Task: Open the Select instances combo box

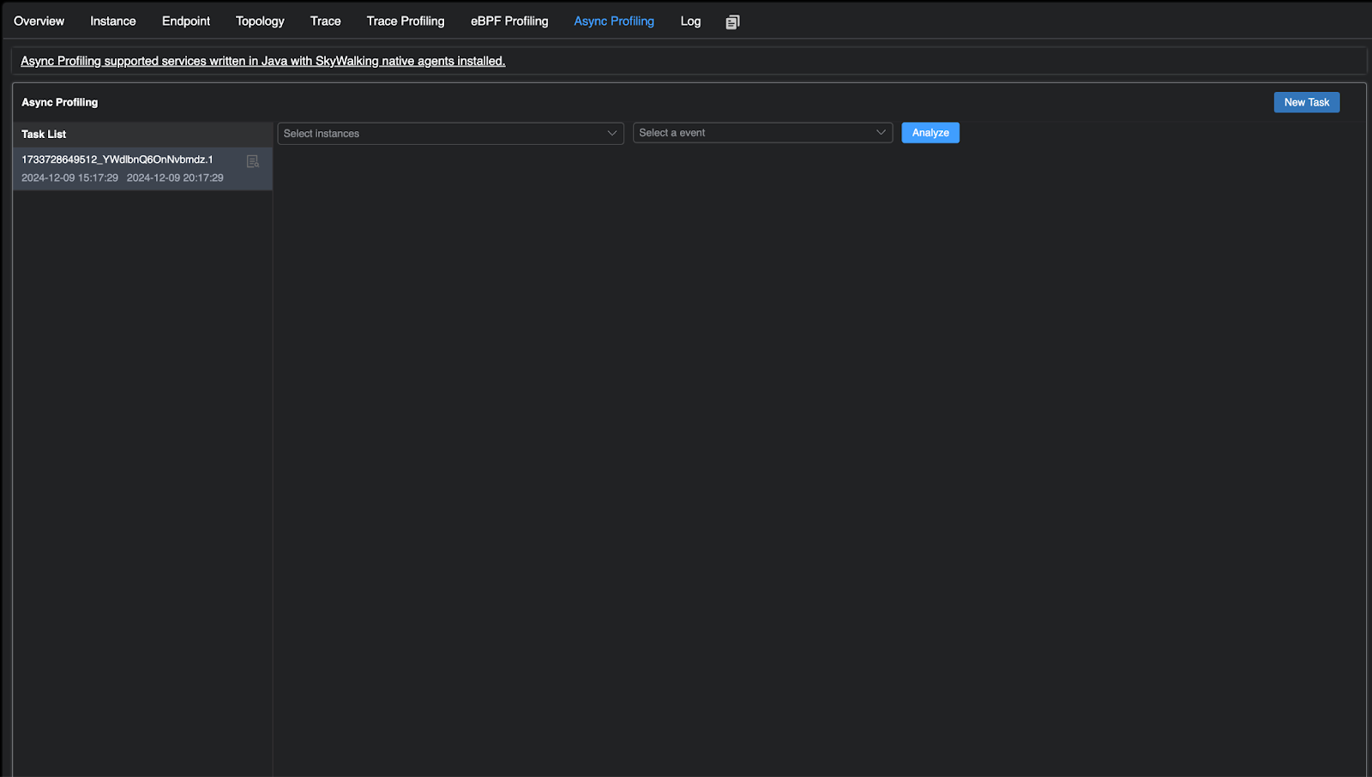Action: click(442, 133)
